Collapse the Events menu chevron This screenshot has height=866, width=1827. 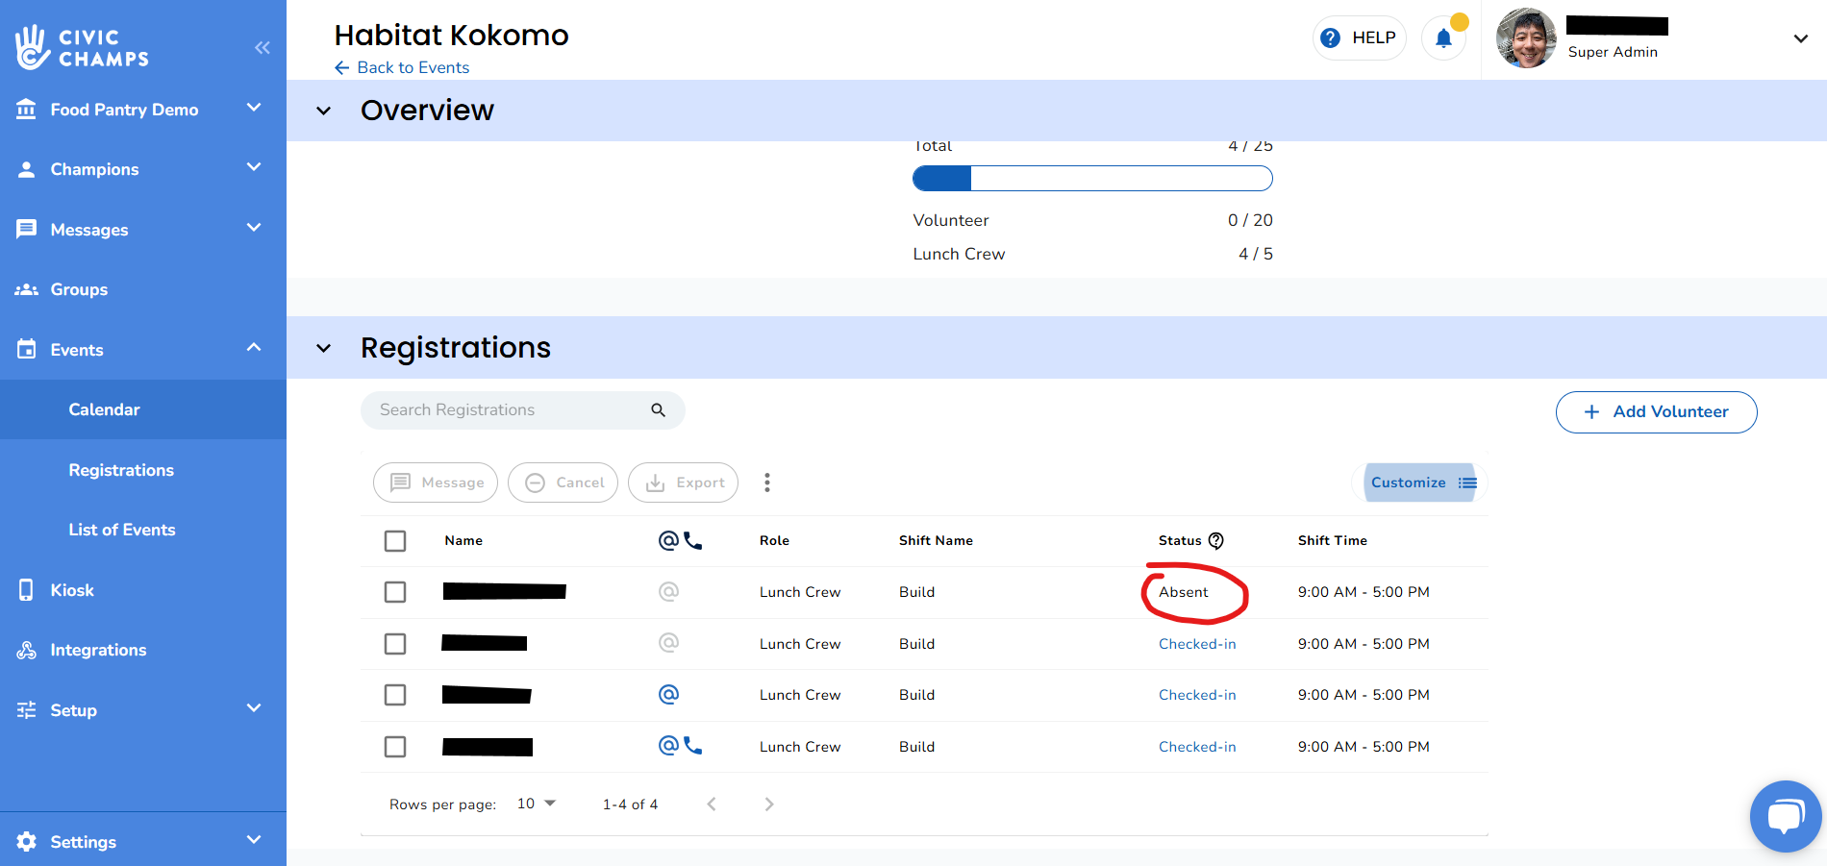pyautogui.click(x=254, y=347)
